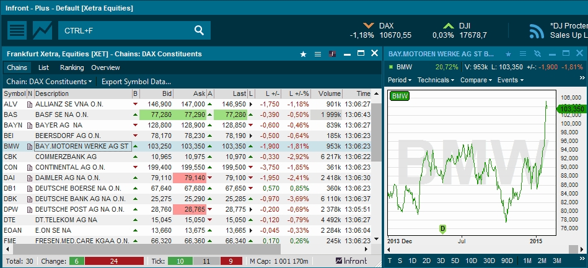Viewport: 588px width, 268px height.
Task: Click the magnifier search icon
Action: [x=199, y=30]
